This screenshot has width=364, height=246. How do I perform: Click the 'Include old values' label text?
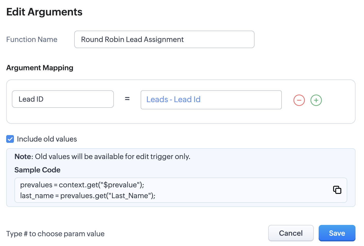pos(47,139)
